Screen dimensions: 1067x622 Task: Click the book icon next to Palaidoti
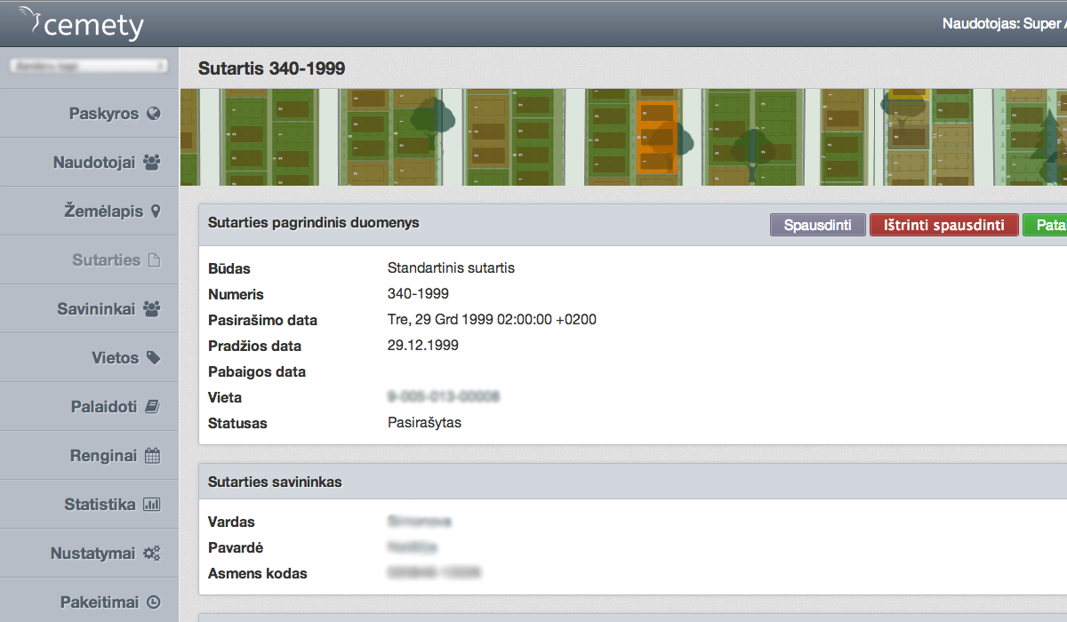[152, 407]
